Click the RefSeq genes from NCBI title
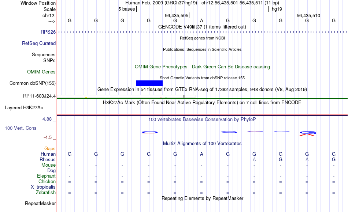 tap(202, 38)
